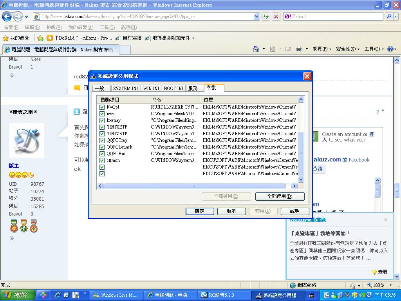Open the zoom level dropdown arrow
This screenshot has height=301, width=401.
[x=390, y=285]
